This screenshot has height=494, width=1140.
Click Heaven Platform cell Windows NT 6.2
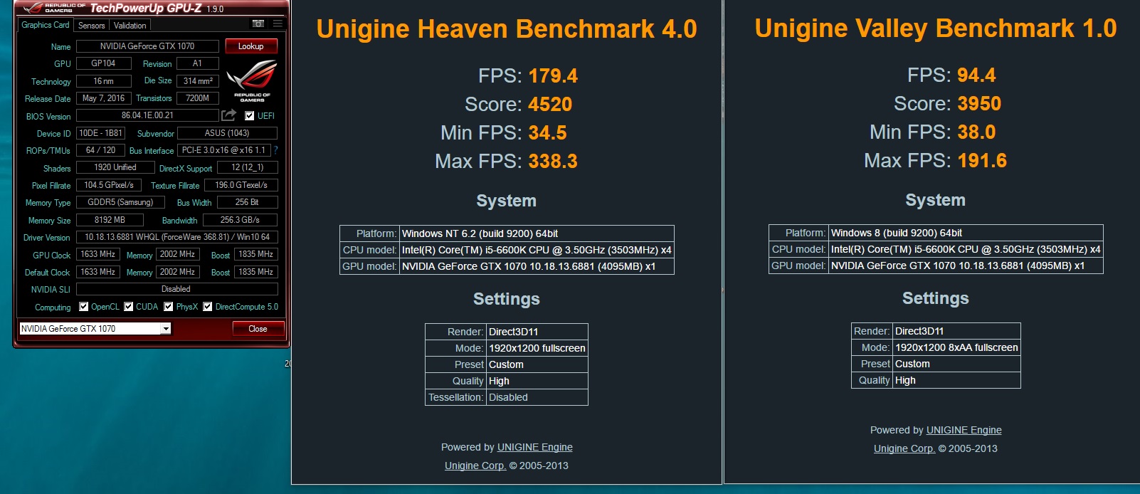[537, 233]
